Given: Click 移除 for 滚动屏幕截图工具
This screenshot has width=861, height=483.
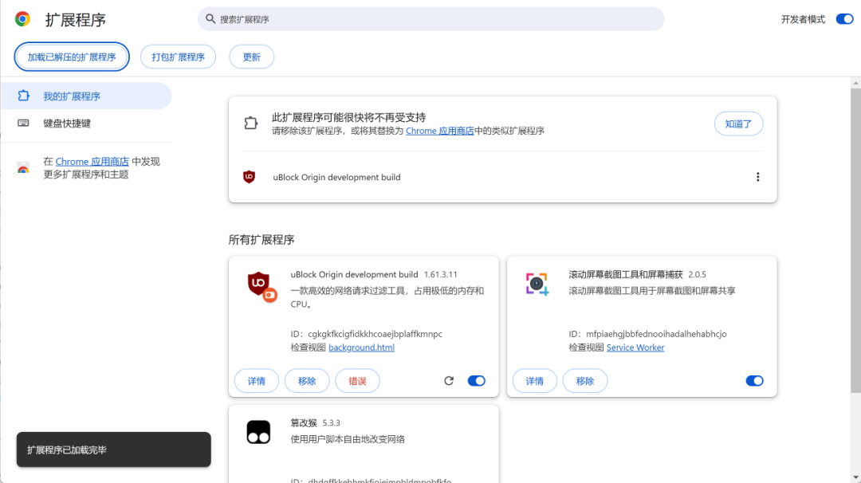Looking at the screenshot, I should (585, 381).
